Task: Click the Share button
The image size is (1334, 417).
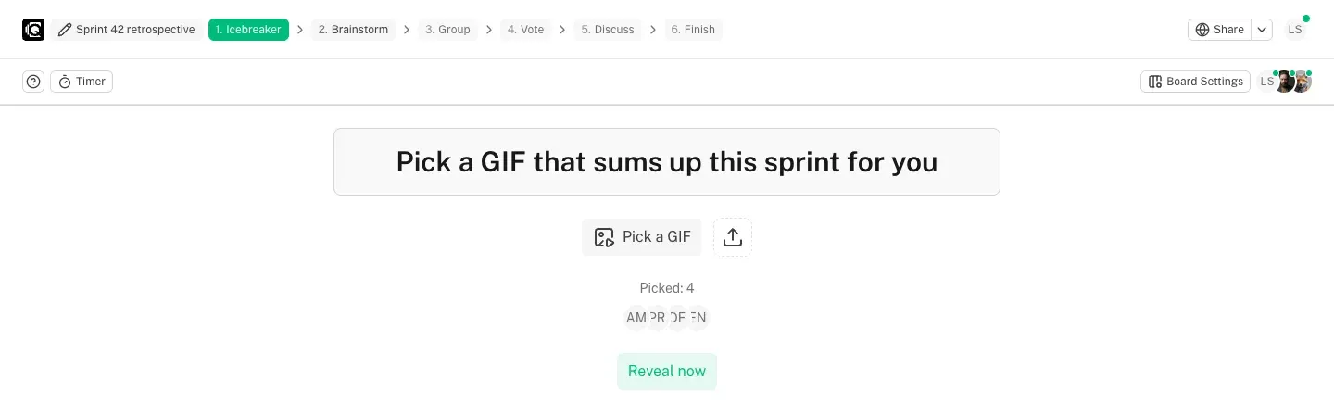Action: coord(1219,30)
